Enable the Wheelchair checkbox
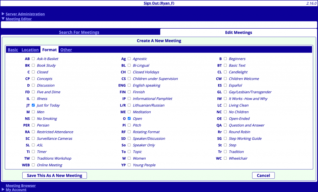Viewport: 318px width, 192px height. [225, 158]
